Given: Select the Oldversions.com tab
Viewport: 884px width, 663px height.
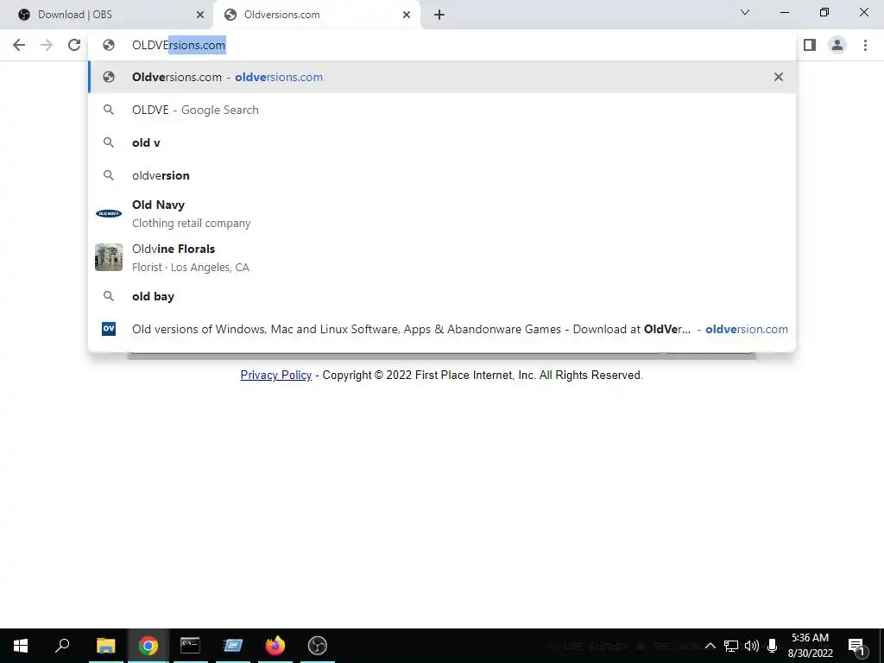Looking at the screenshot, I should [x=317, y=15].
